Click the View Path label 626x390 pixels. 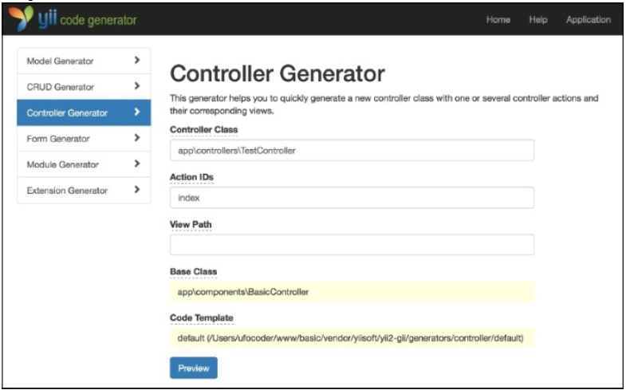191,224
